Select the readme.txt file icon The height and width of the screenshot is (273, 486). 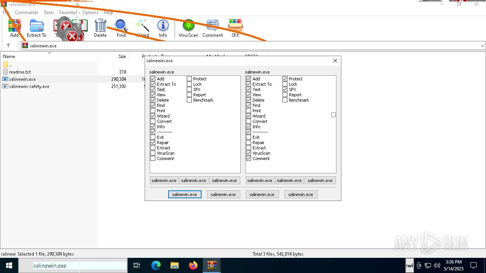point(5,72)
